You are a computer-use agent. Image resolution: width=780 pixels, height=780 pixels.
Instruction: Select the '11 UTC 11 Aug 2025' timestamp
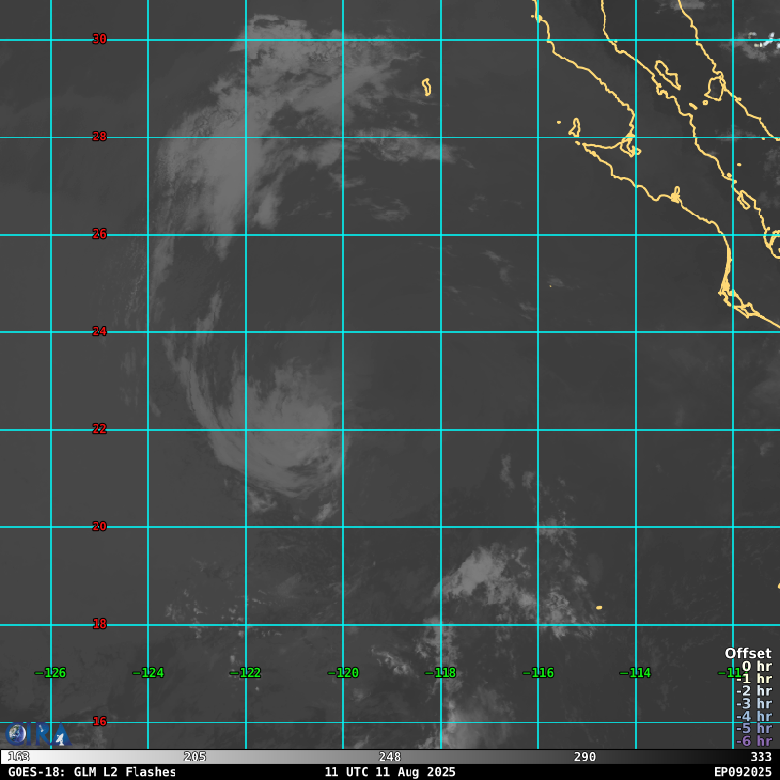click(390, 772)
